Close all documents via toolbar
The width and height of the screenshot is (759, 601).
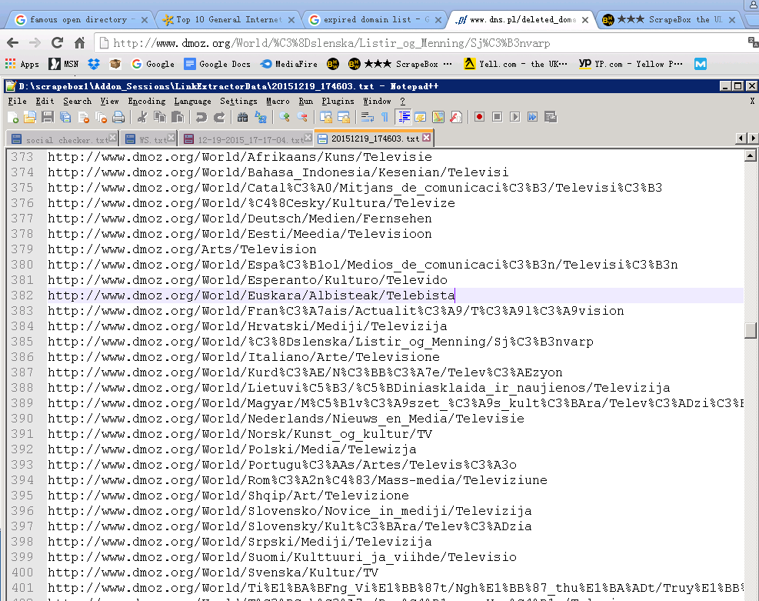click(101, 117)
